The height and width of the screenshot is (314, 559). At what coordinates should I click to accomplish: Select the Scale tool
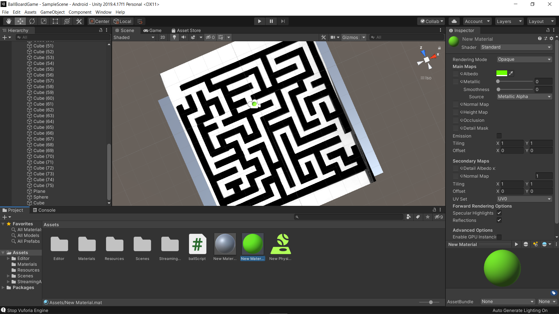coord(44,21)
